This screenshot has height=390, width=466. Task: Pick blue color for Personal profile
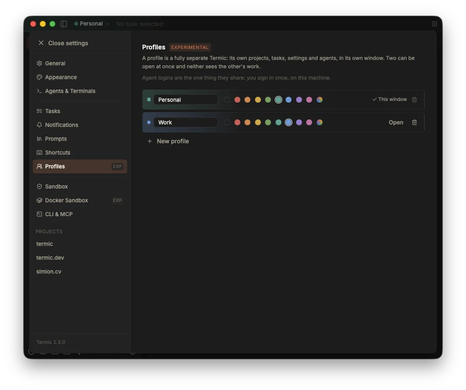click(289, 100)
